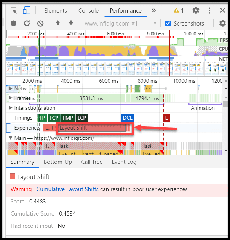Collapse the Main thread track
The width and height of the screenshot is (230, 240).
10,138
